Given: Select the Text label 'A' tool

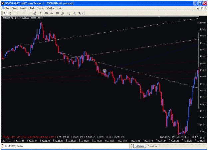Looking at the screenshot, I should click(x=41, y=13).
